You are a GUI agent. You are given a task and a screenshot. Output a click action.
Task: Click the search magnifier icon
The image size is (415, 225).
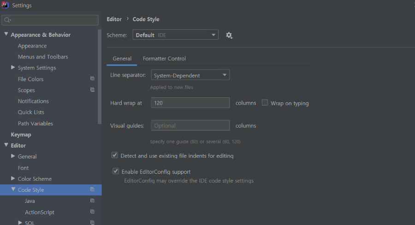click(7, 20)
